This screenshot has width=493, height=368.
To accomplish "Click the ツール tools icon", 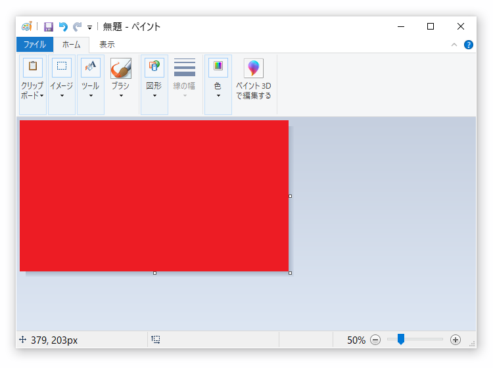I will [91, 67].
